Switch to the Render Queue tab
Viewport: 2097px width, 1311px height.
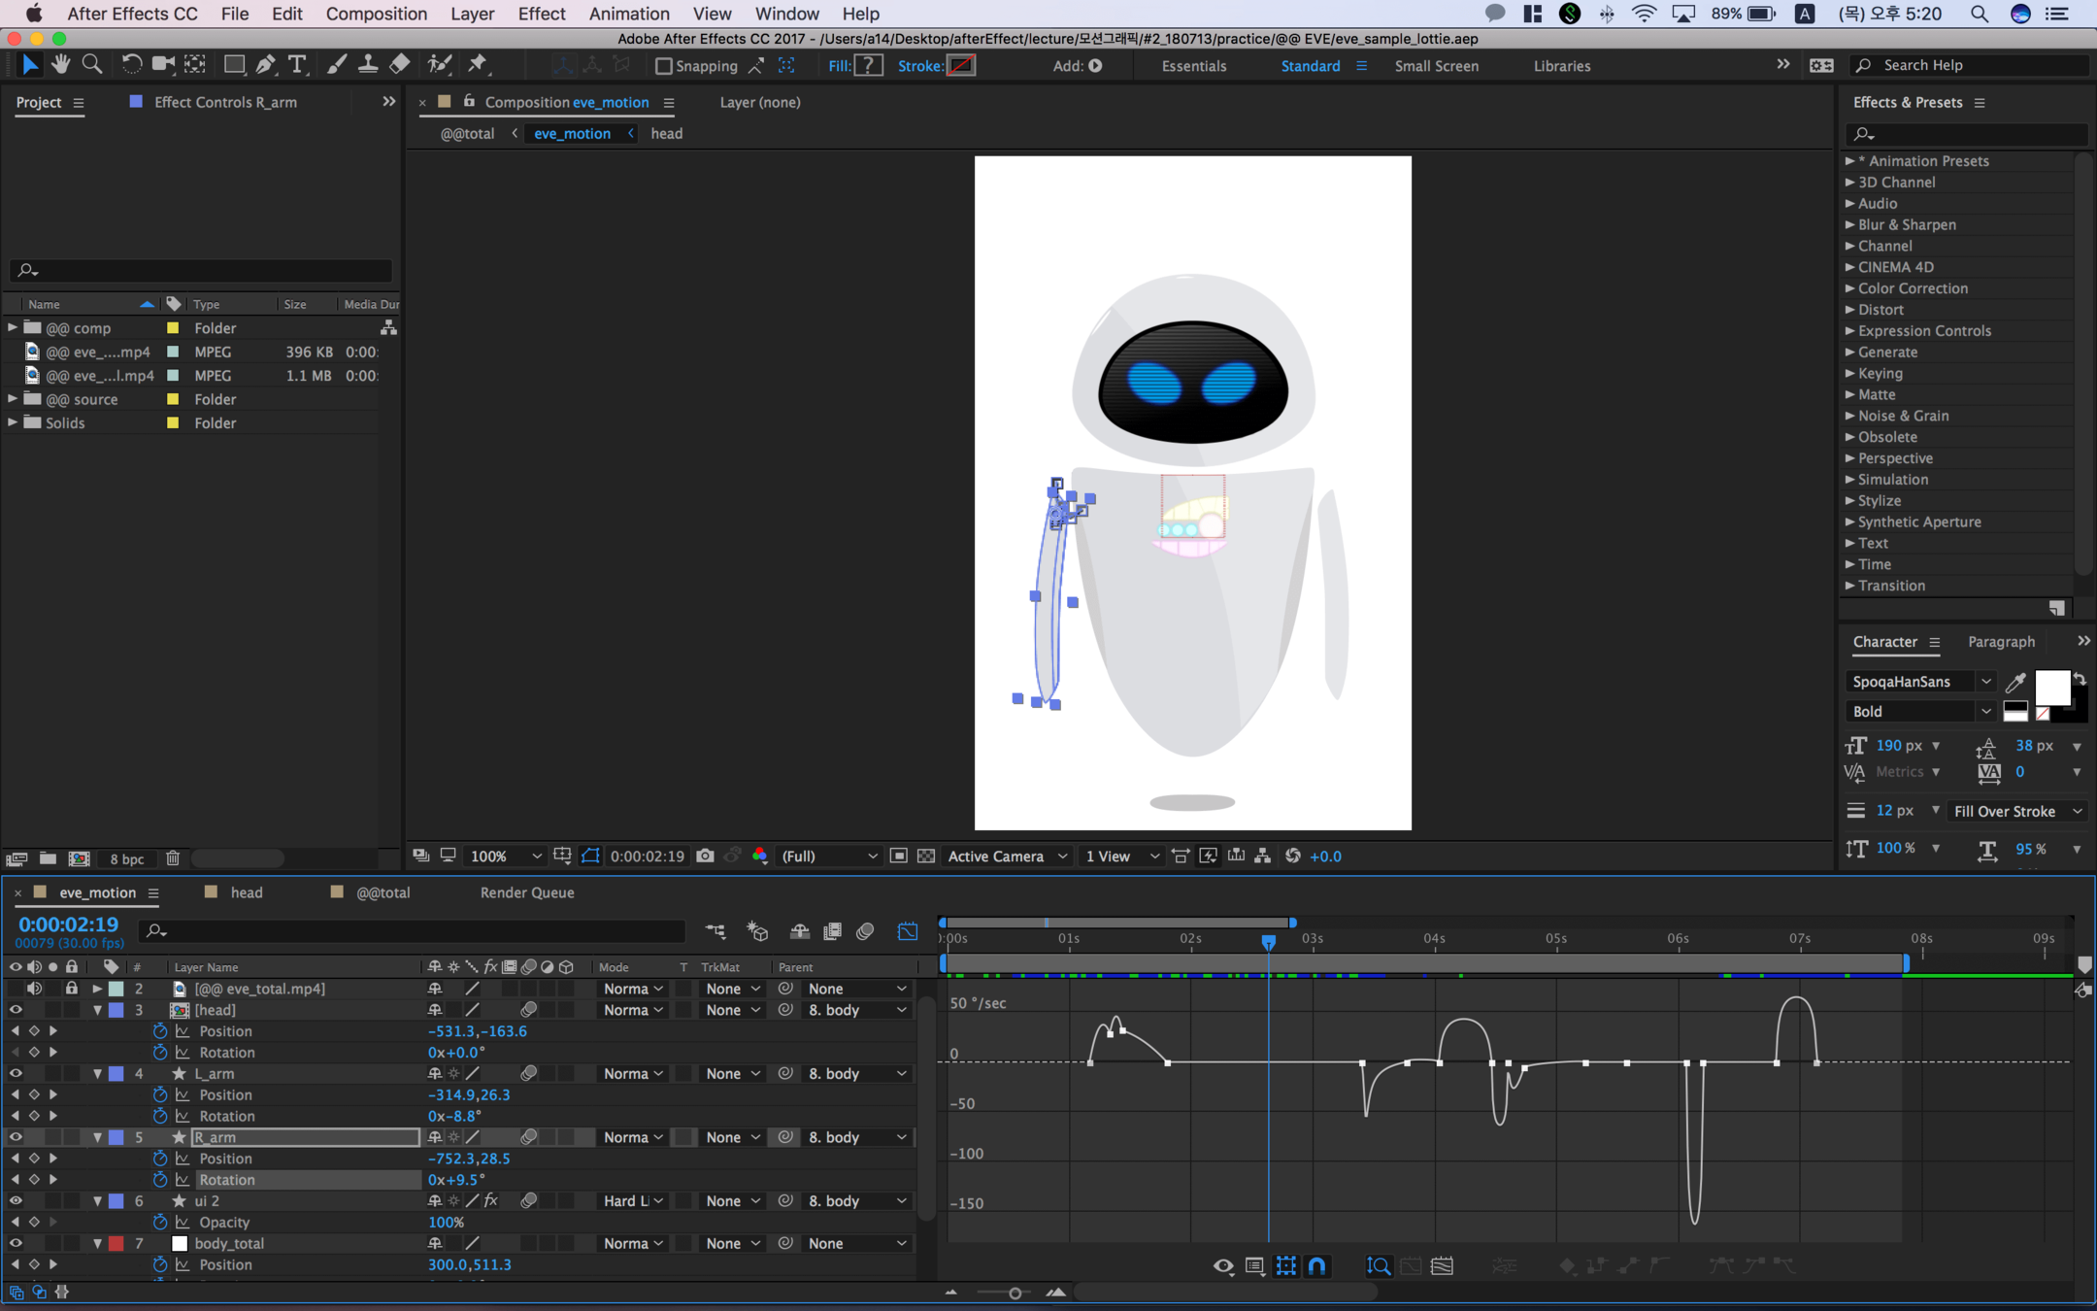pos(527,892)
